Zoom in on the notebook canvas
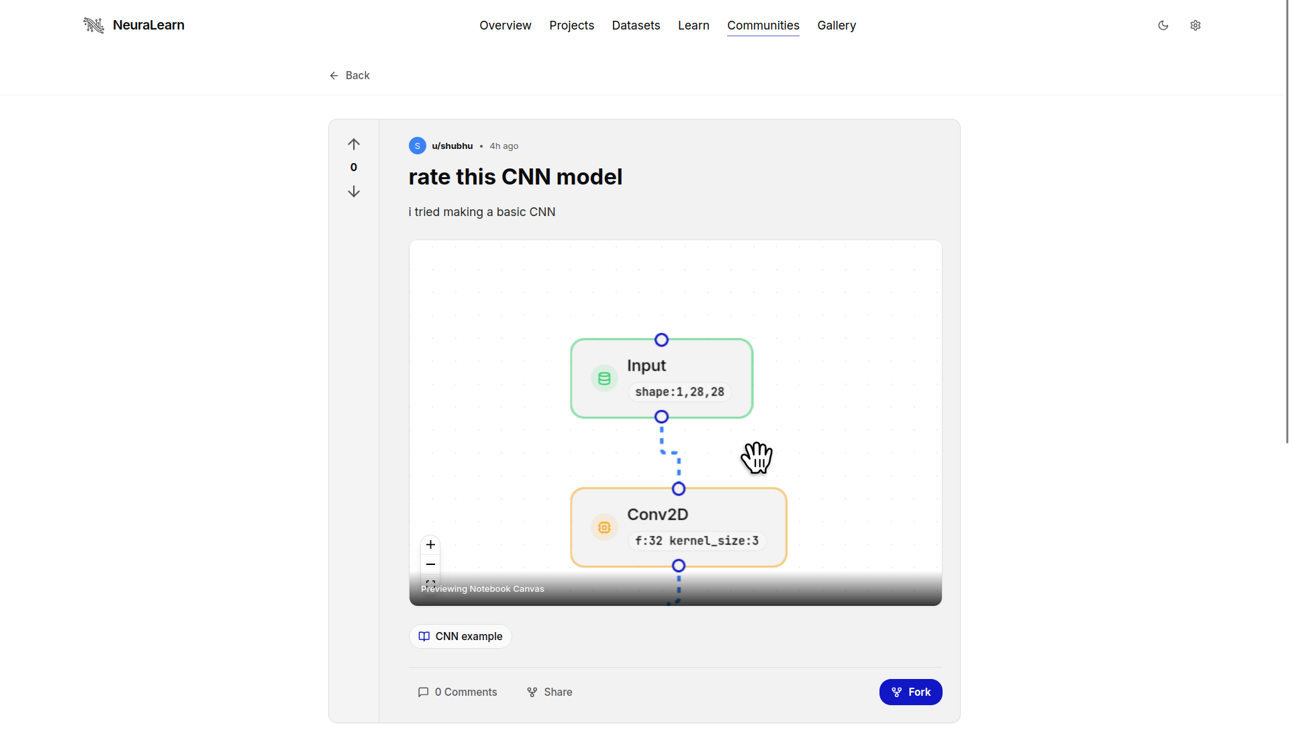The image size is (1289, 730). point(430,545)
